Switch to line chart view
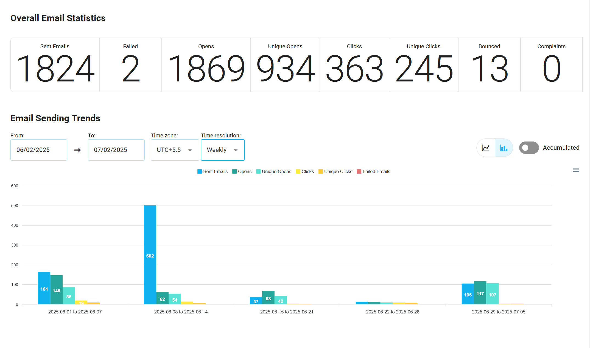 tap(486, 148)
